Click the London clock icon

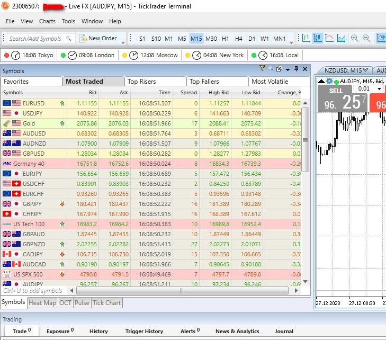(72, 55)
